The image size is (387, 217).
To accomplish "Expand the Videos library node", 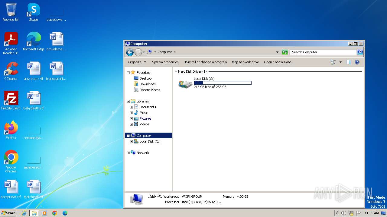I will pos(131,124).
